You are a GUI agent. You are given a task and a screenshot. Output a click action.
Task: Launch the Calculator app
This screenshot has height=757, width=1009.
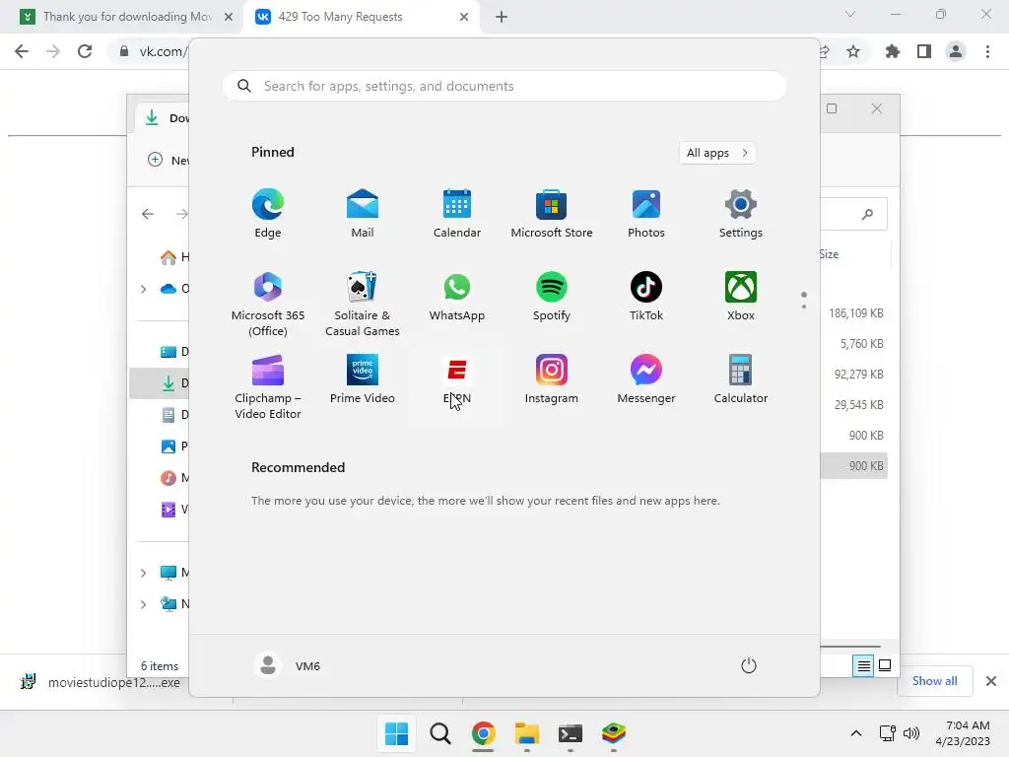[x=741, y=379]
